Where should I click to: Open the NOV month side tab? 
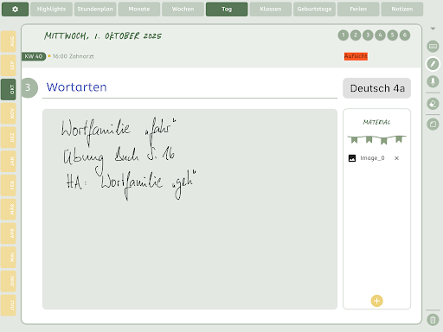click(x=8, y=113)
